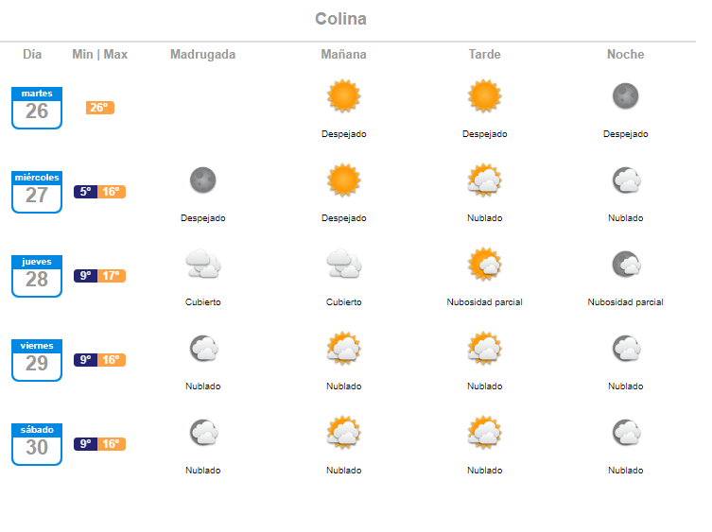Image resolution: width=712 pixels, height=532 pixels.
Task: Select Thursday night's partial cloud moon icon
Action: (626, 264)
